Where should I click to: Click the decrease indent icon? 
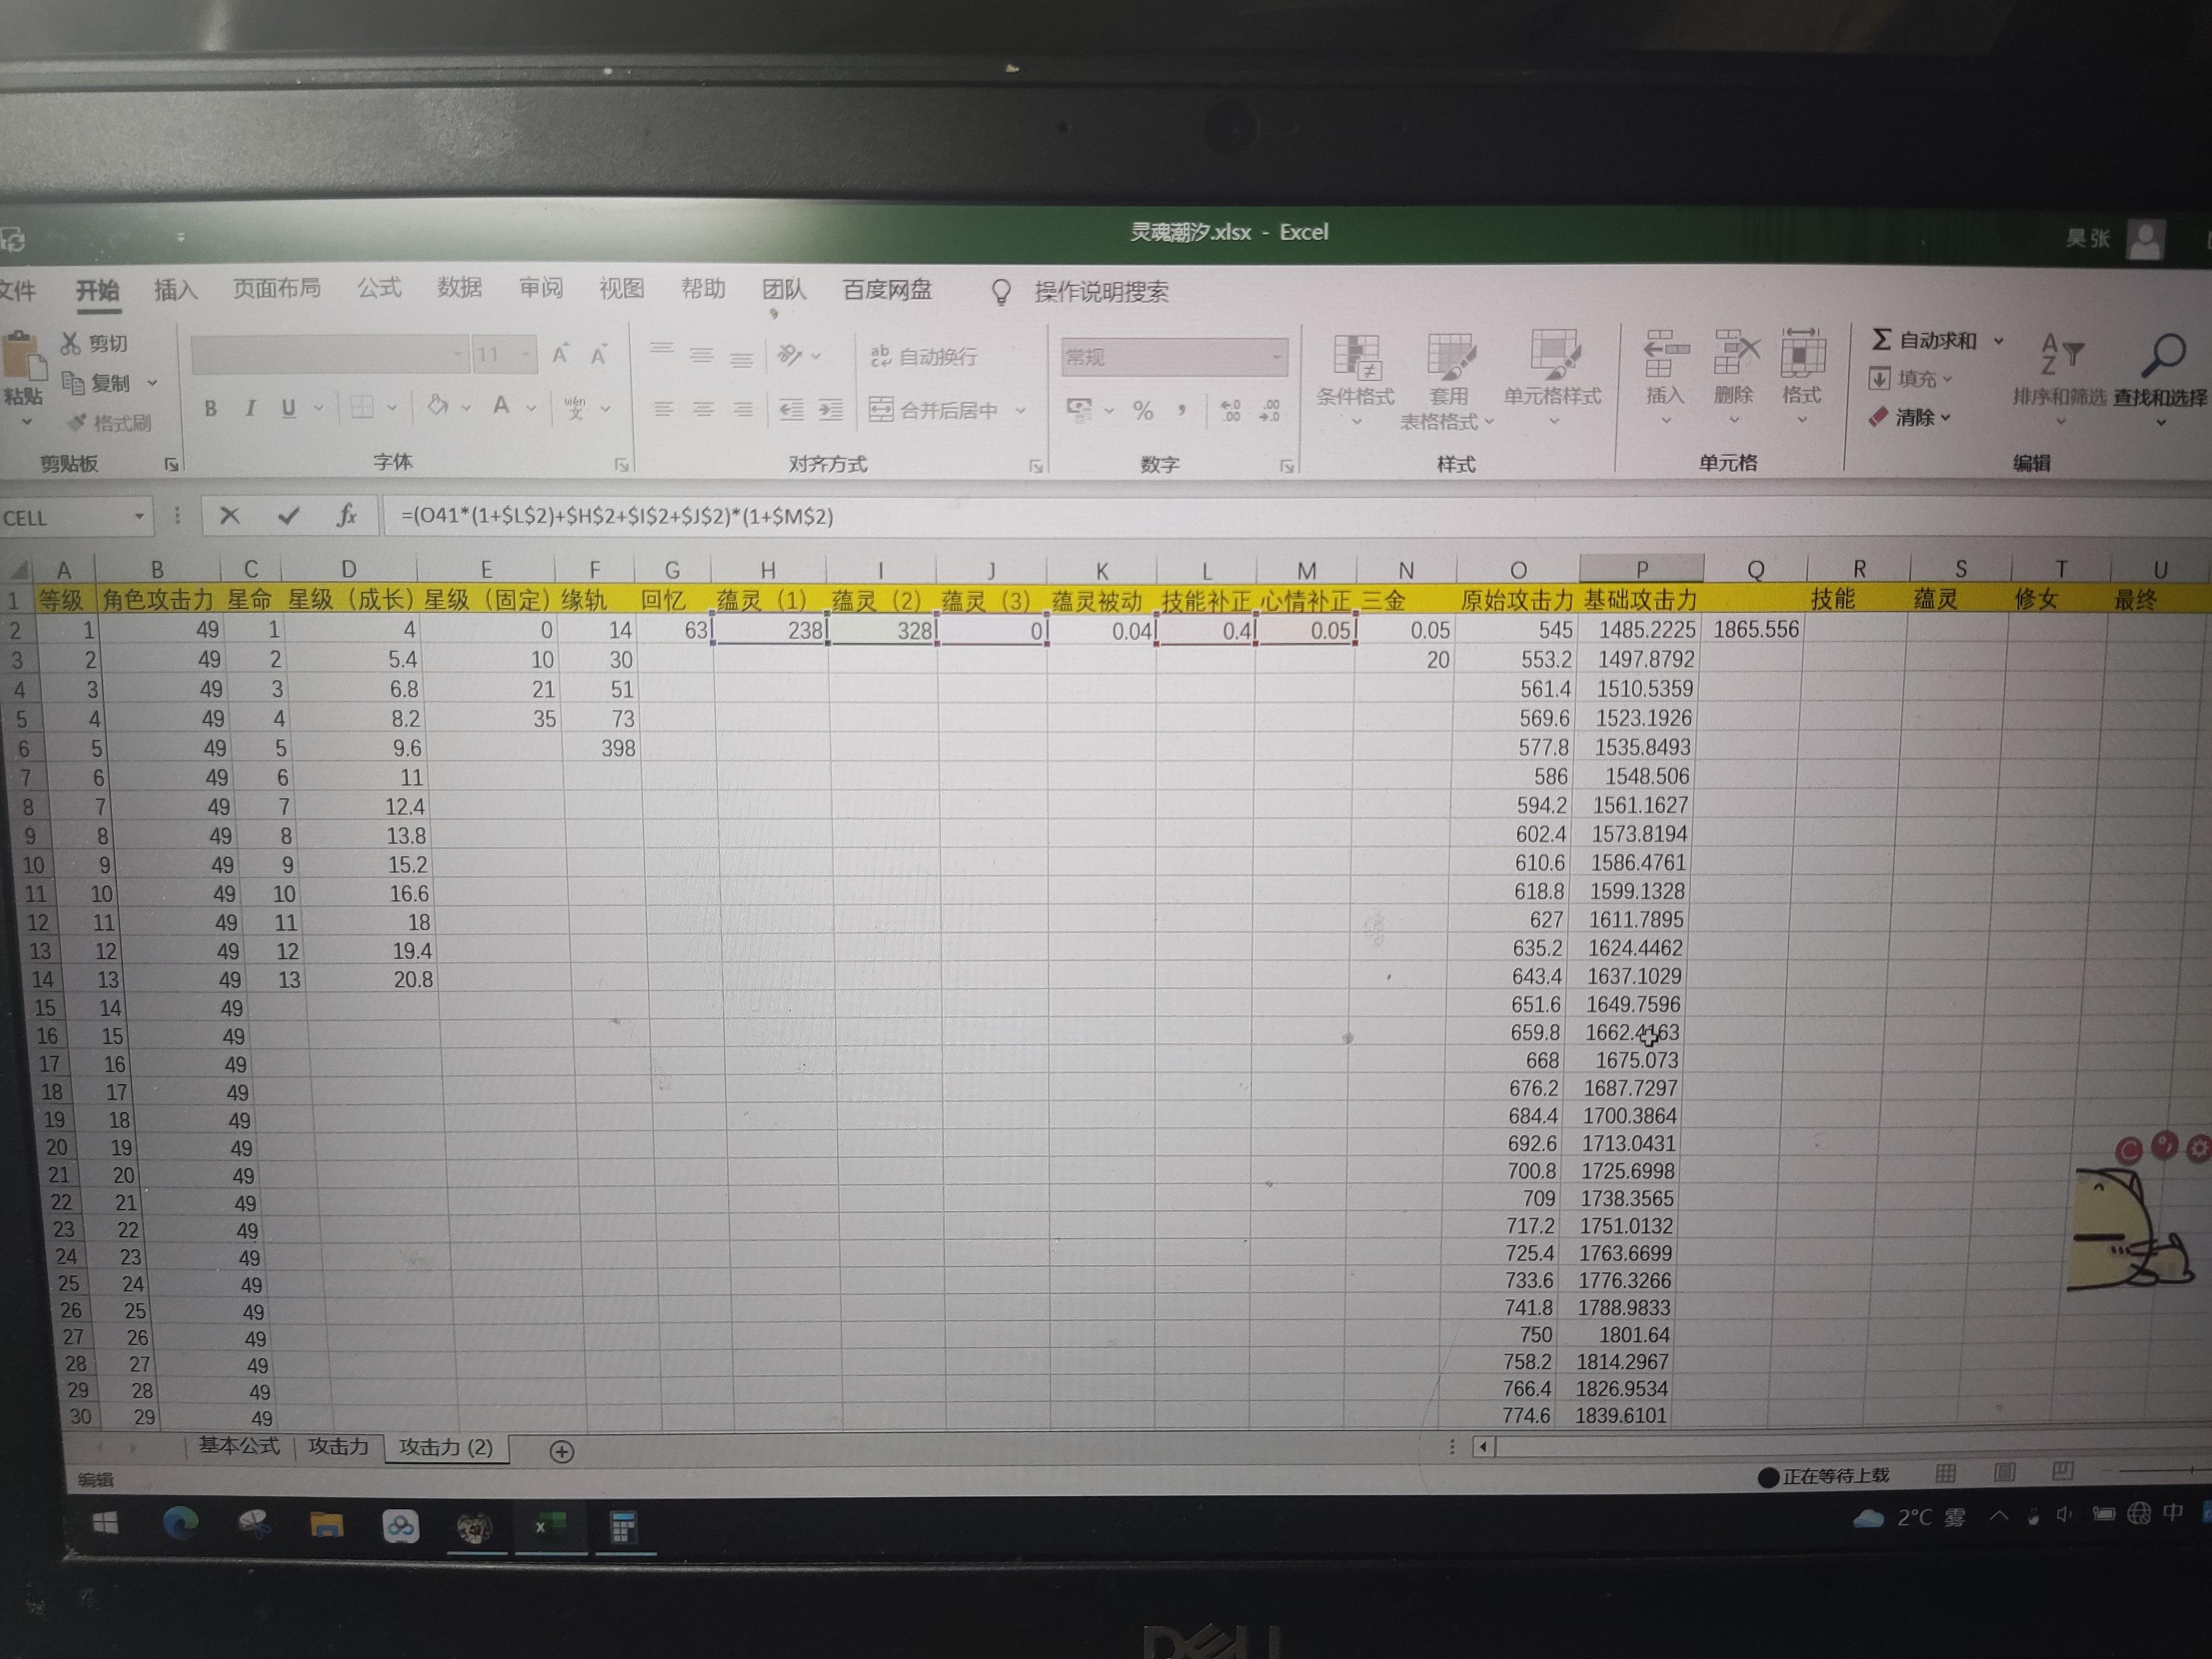791,409
